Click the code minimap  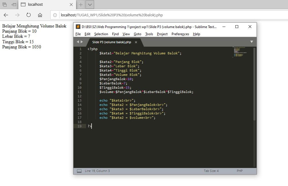240,52
